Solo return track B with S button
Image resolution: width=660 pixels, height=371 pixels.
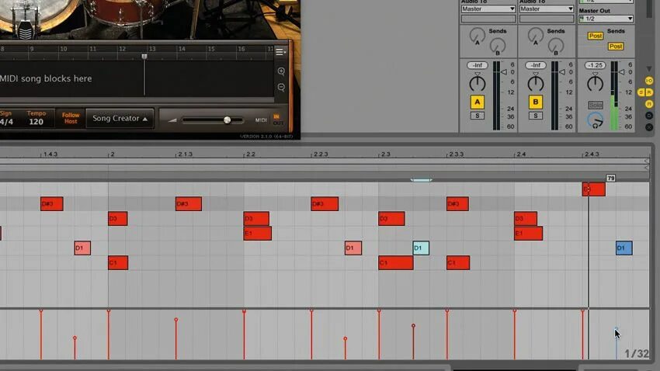point(536,116)
